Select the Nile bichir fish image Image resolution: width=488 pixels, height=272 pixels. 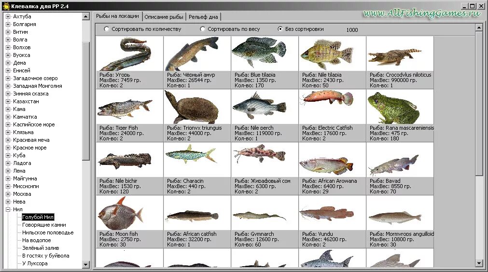tap(129, 160)
